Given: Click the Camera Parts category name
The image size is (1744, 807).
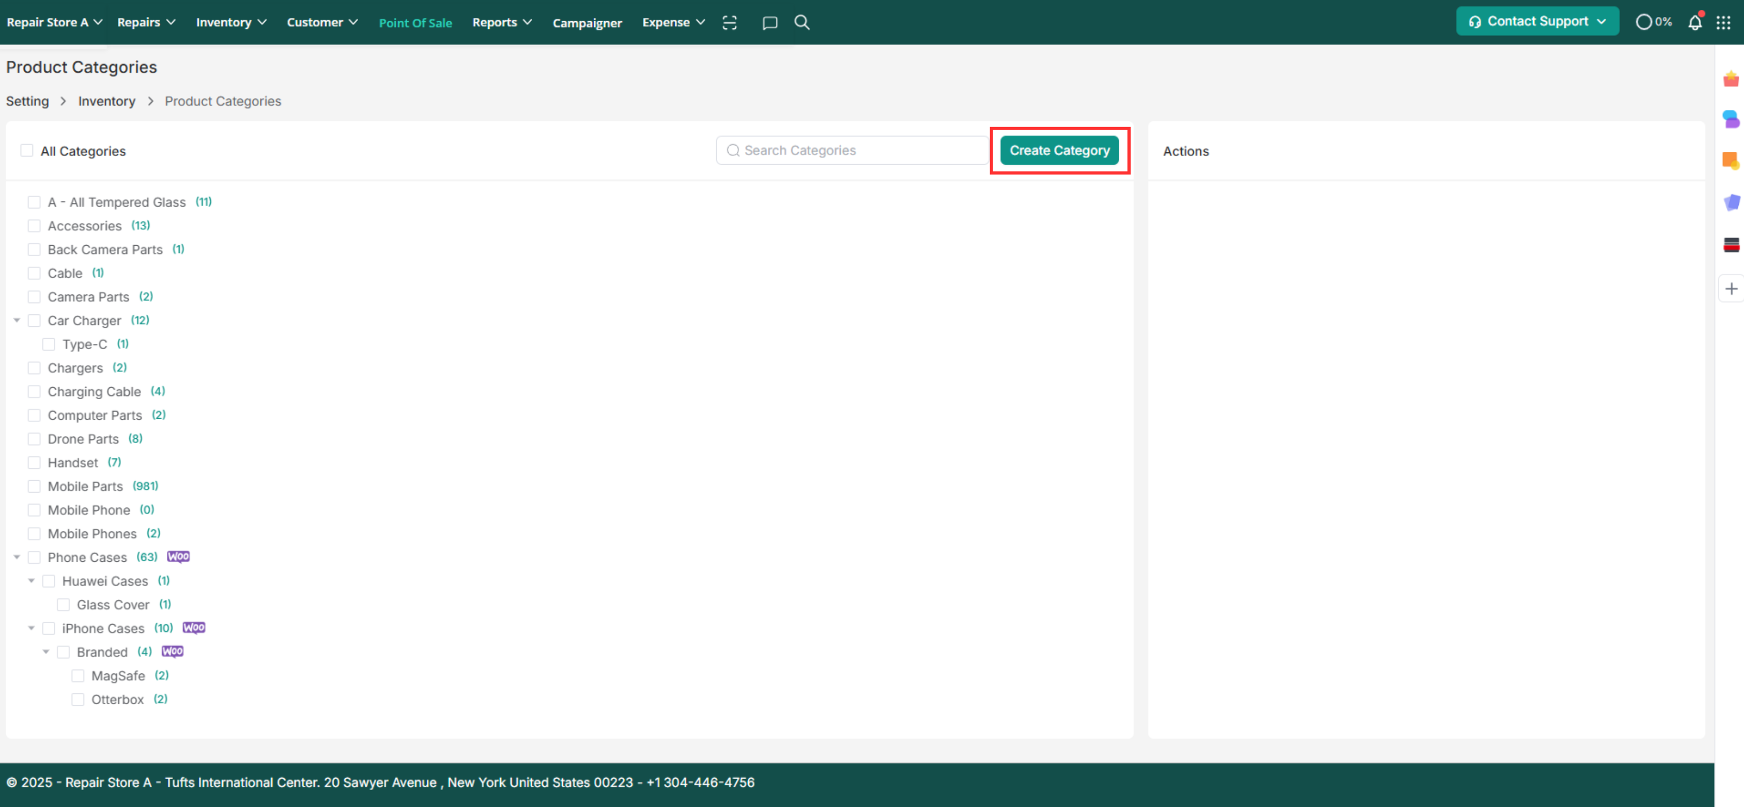Looking at the screenshot, I should (88, 297).
